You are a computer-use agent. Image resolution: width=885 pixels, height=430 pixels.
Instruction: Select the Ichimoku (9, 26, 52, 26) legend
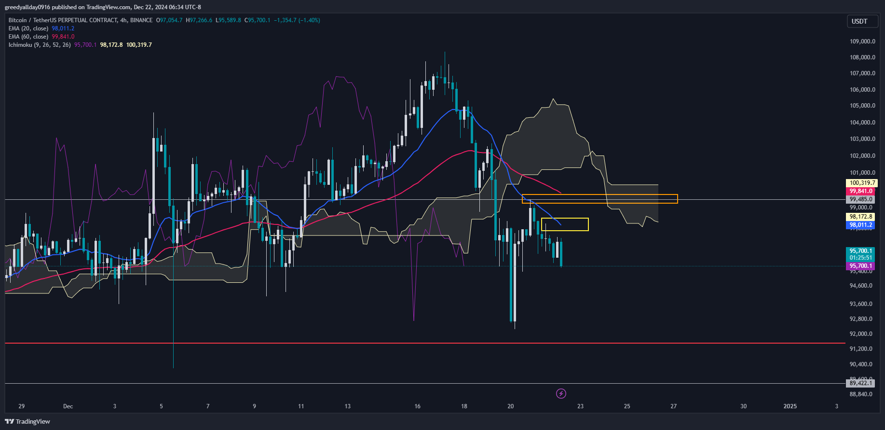(x=40, y=45)
